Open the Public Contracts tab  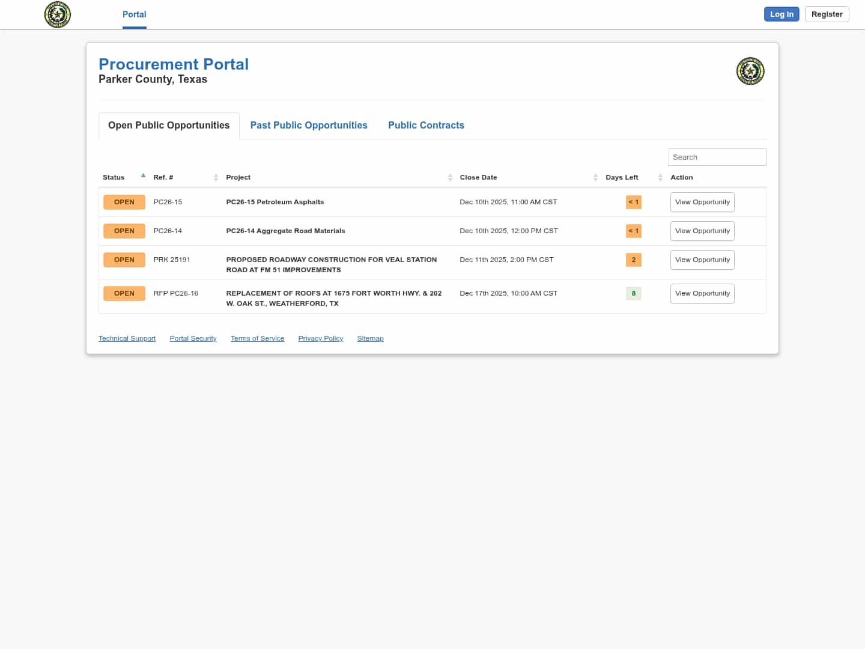pyautogui.click(x=426, y=125)
